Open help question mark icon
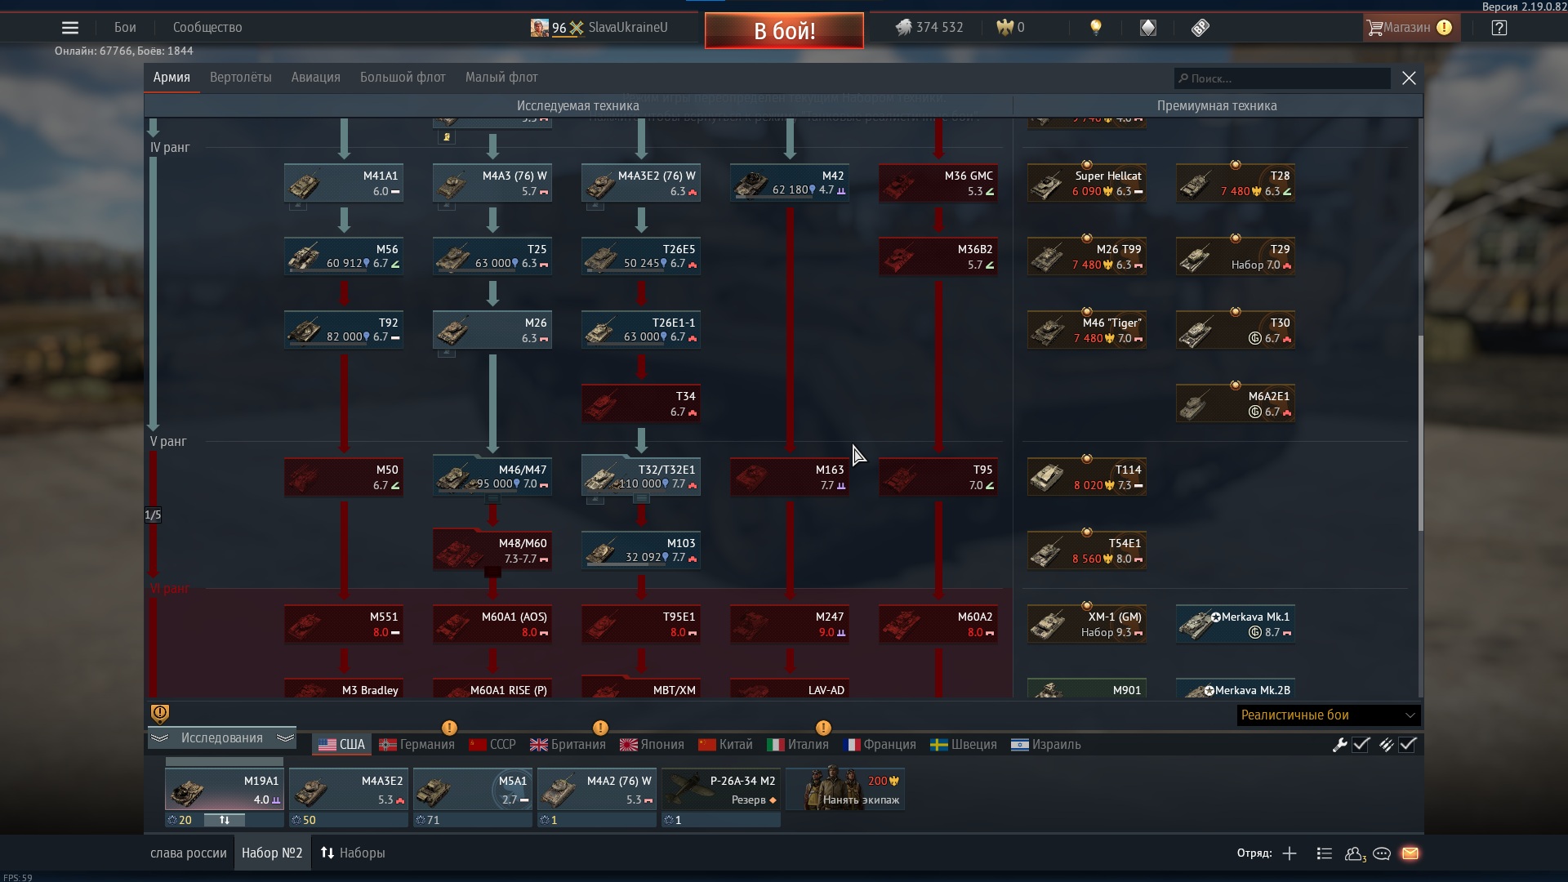Viewport: 1568px width, 882px height. click(x=1499, y=28)
